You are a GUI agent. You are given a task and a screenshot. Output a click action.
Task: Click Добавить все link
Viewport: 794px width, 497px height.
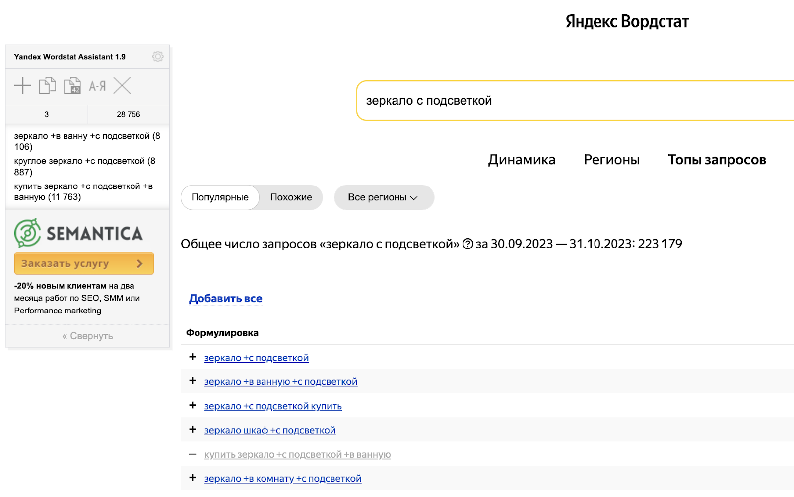click(225, 299)
